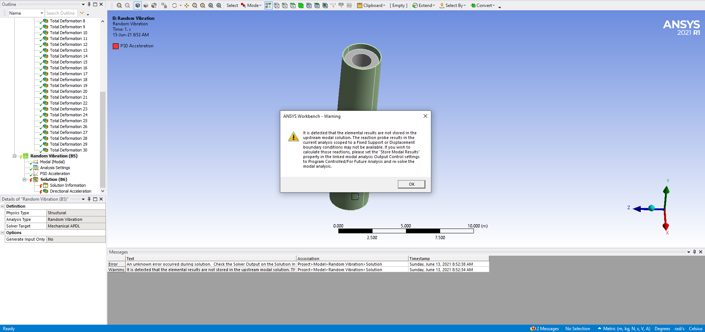The width and height of the screenshot is (705, 332).
Task: Click the cyan ISO ball on triad
Action: pos(652,208)
